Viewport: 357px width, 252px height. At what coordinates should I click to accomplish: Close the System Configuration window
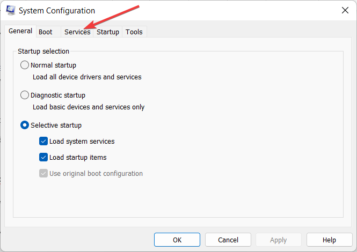tap(345, 10)
